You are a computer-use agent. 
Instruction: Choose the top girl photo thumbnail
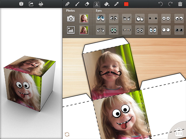click(84, 19)
